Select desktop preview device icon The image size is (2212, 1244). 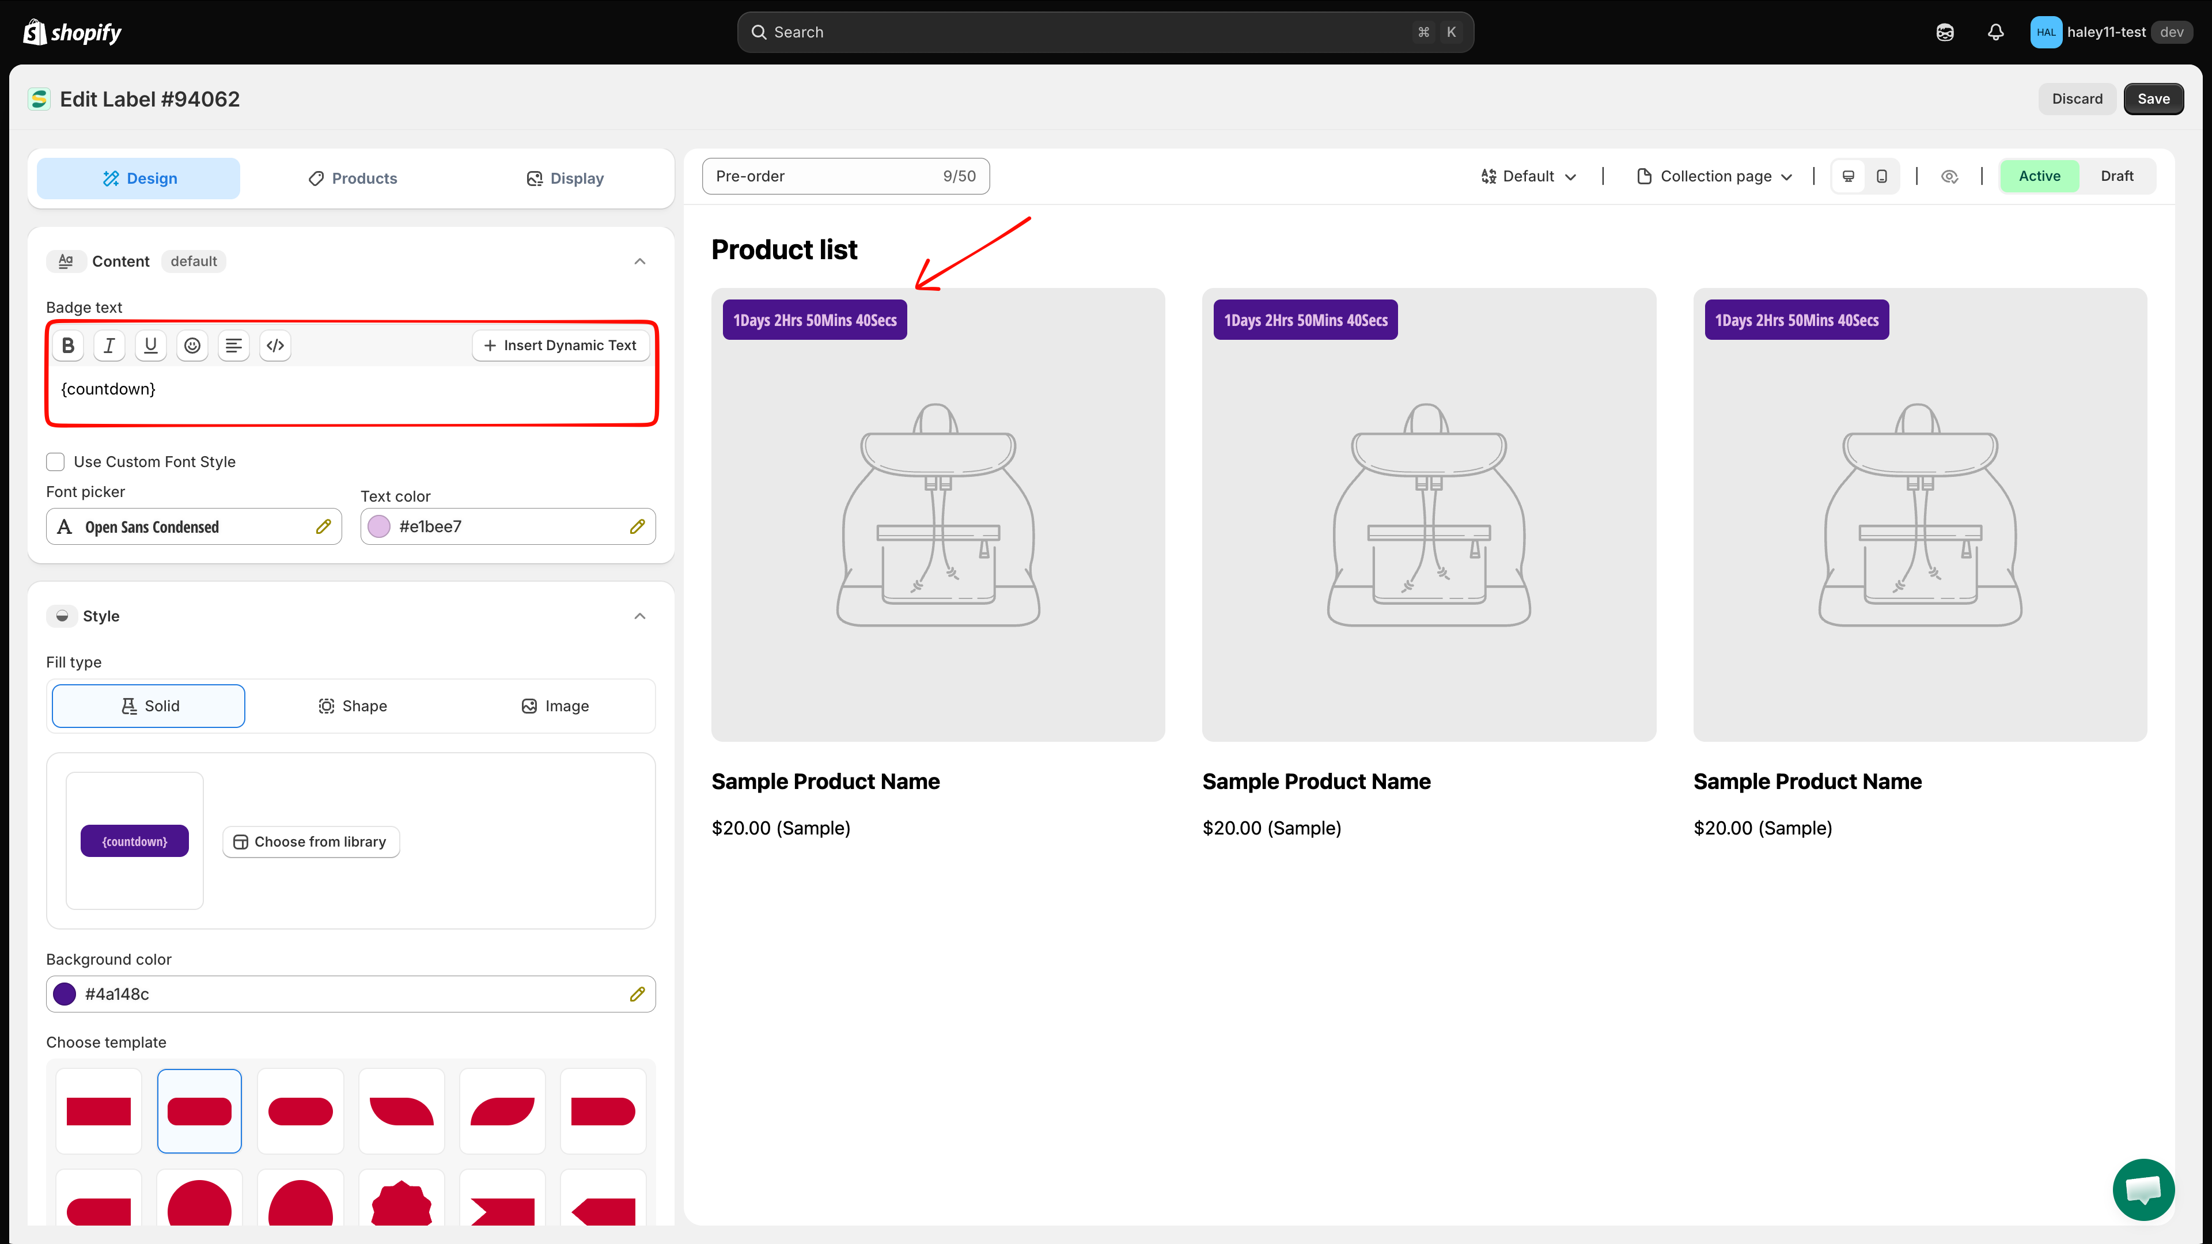1849,176
